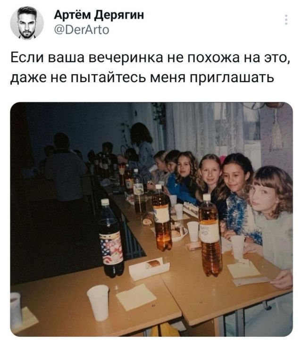Click the white plastic cup at front desk edge
302x343 pixels.
(x=98, y=302)
